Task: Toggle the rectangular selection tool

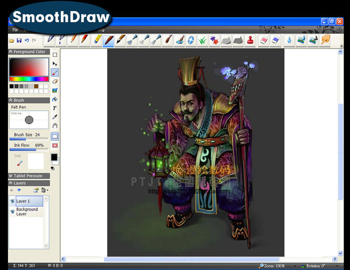Action: 55,55
